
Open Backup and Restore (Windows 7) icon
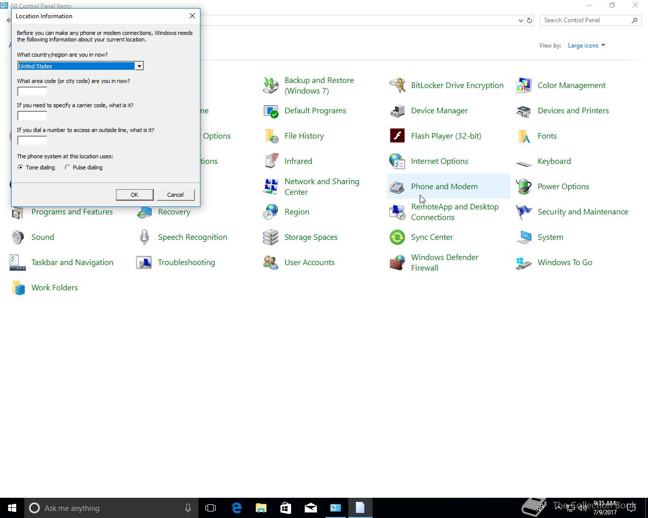click(x=271, y=85)
